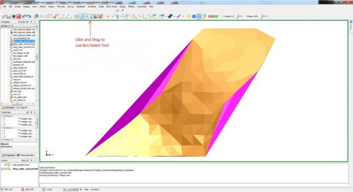Select the Box Select tool icon
Image resolution: width=353 pixels, height=192 pixels.
(x=90, y=16)
